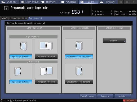Image resolution: width=137 pixels, height=102 pixels.
Task: Click Cara impresión header
Action: (33, 28)
